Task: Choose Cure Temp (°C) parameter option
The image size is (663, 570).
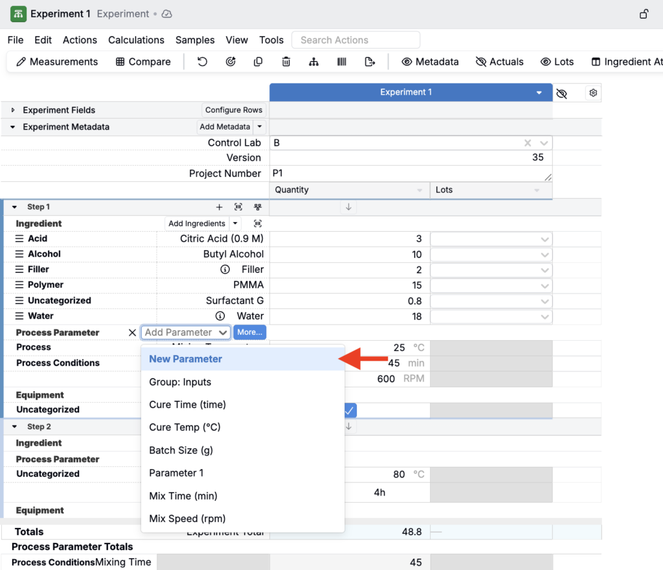Action: tap(243, 427)
